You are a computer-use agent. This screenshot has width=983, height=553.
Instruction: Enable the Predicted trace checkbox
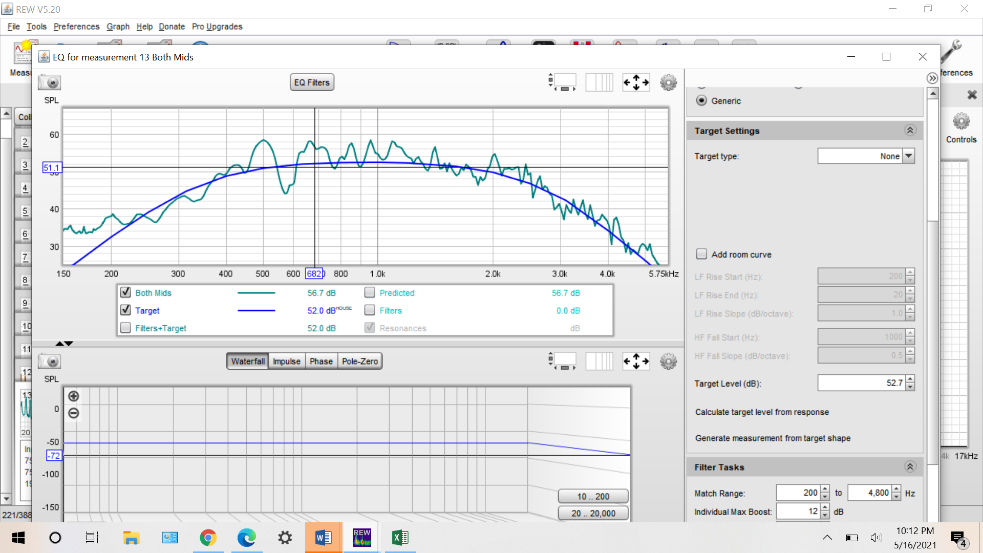(370, 292)
